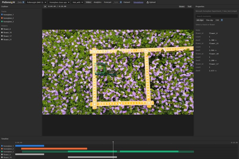Click the blue swatch beside honeybee_1 in the Outliner
239x159 pixels.
[2, 15]
